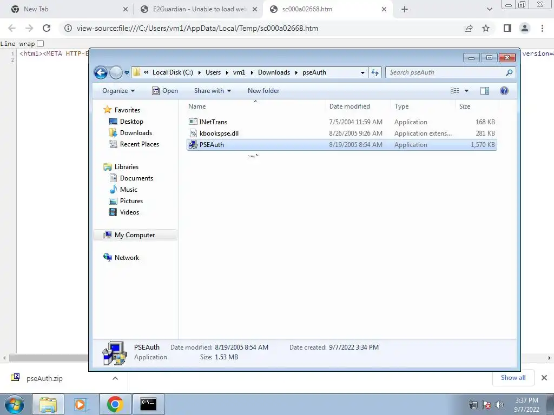
Task: Open Pictures library
Action: [126, 201]
